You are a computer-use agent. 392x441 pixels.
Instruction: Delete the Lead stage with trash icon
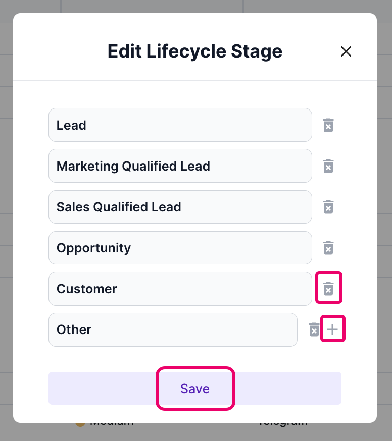click(x=328, y=125)
